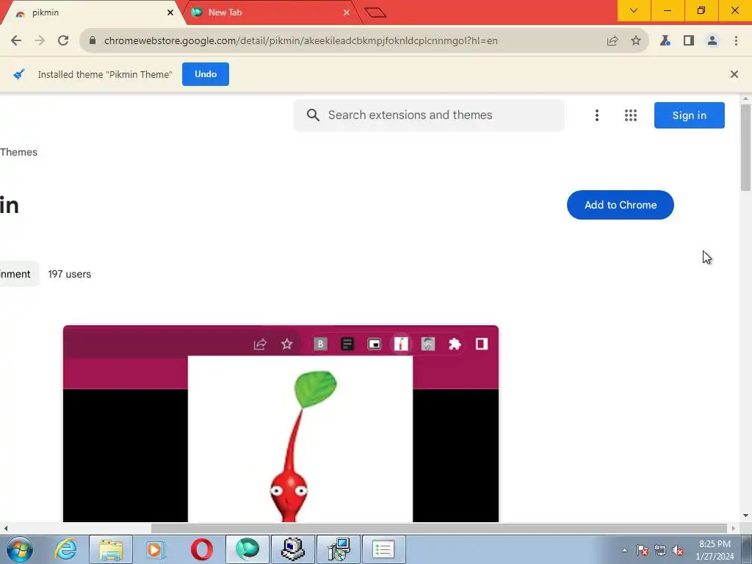
Task: Select the themed Chrome taskbar button
Action: tap(247, 549)
